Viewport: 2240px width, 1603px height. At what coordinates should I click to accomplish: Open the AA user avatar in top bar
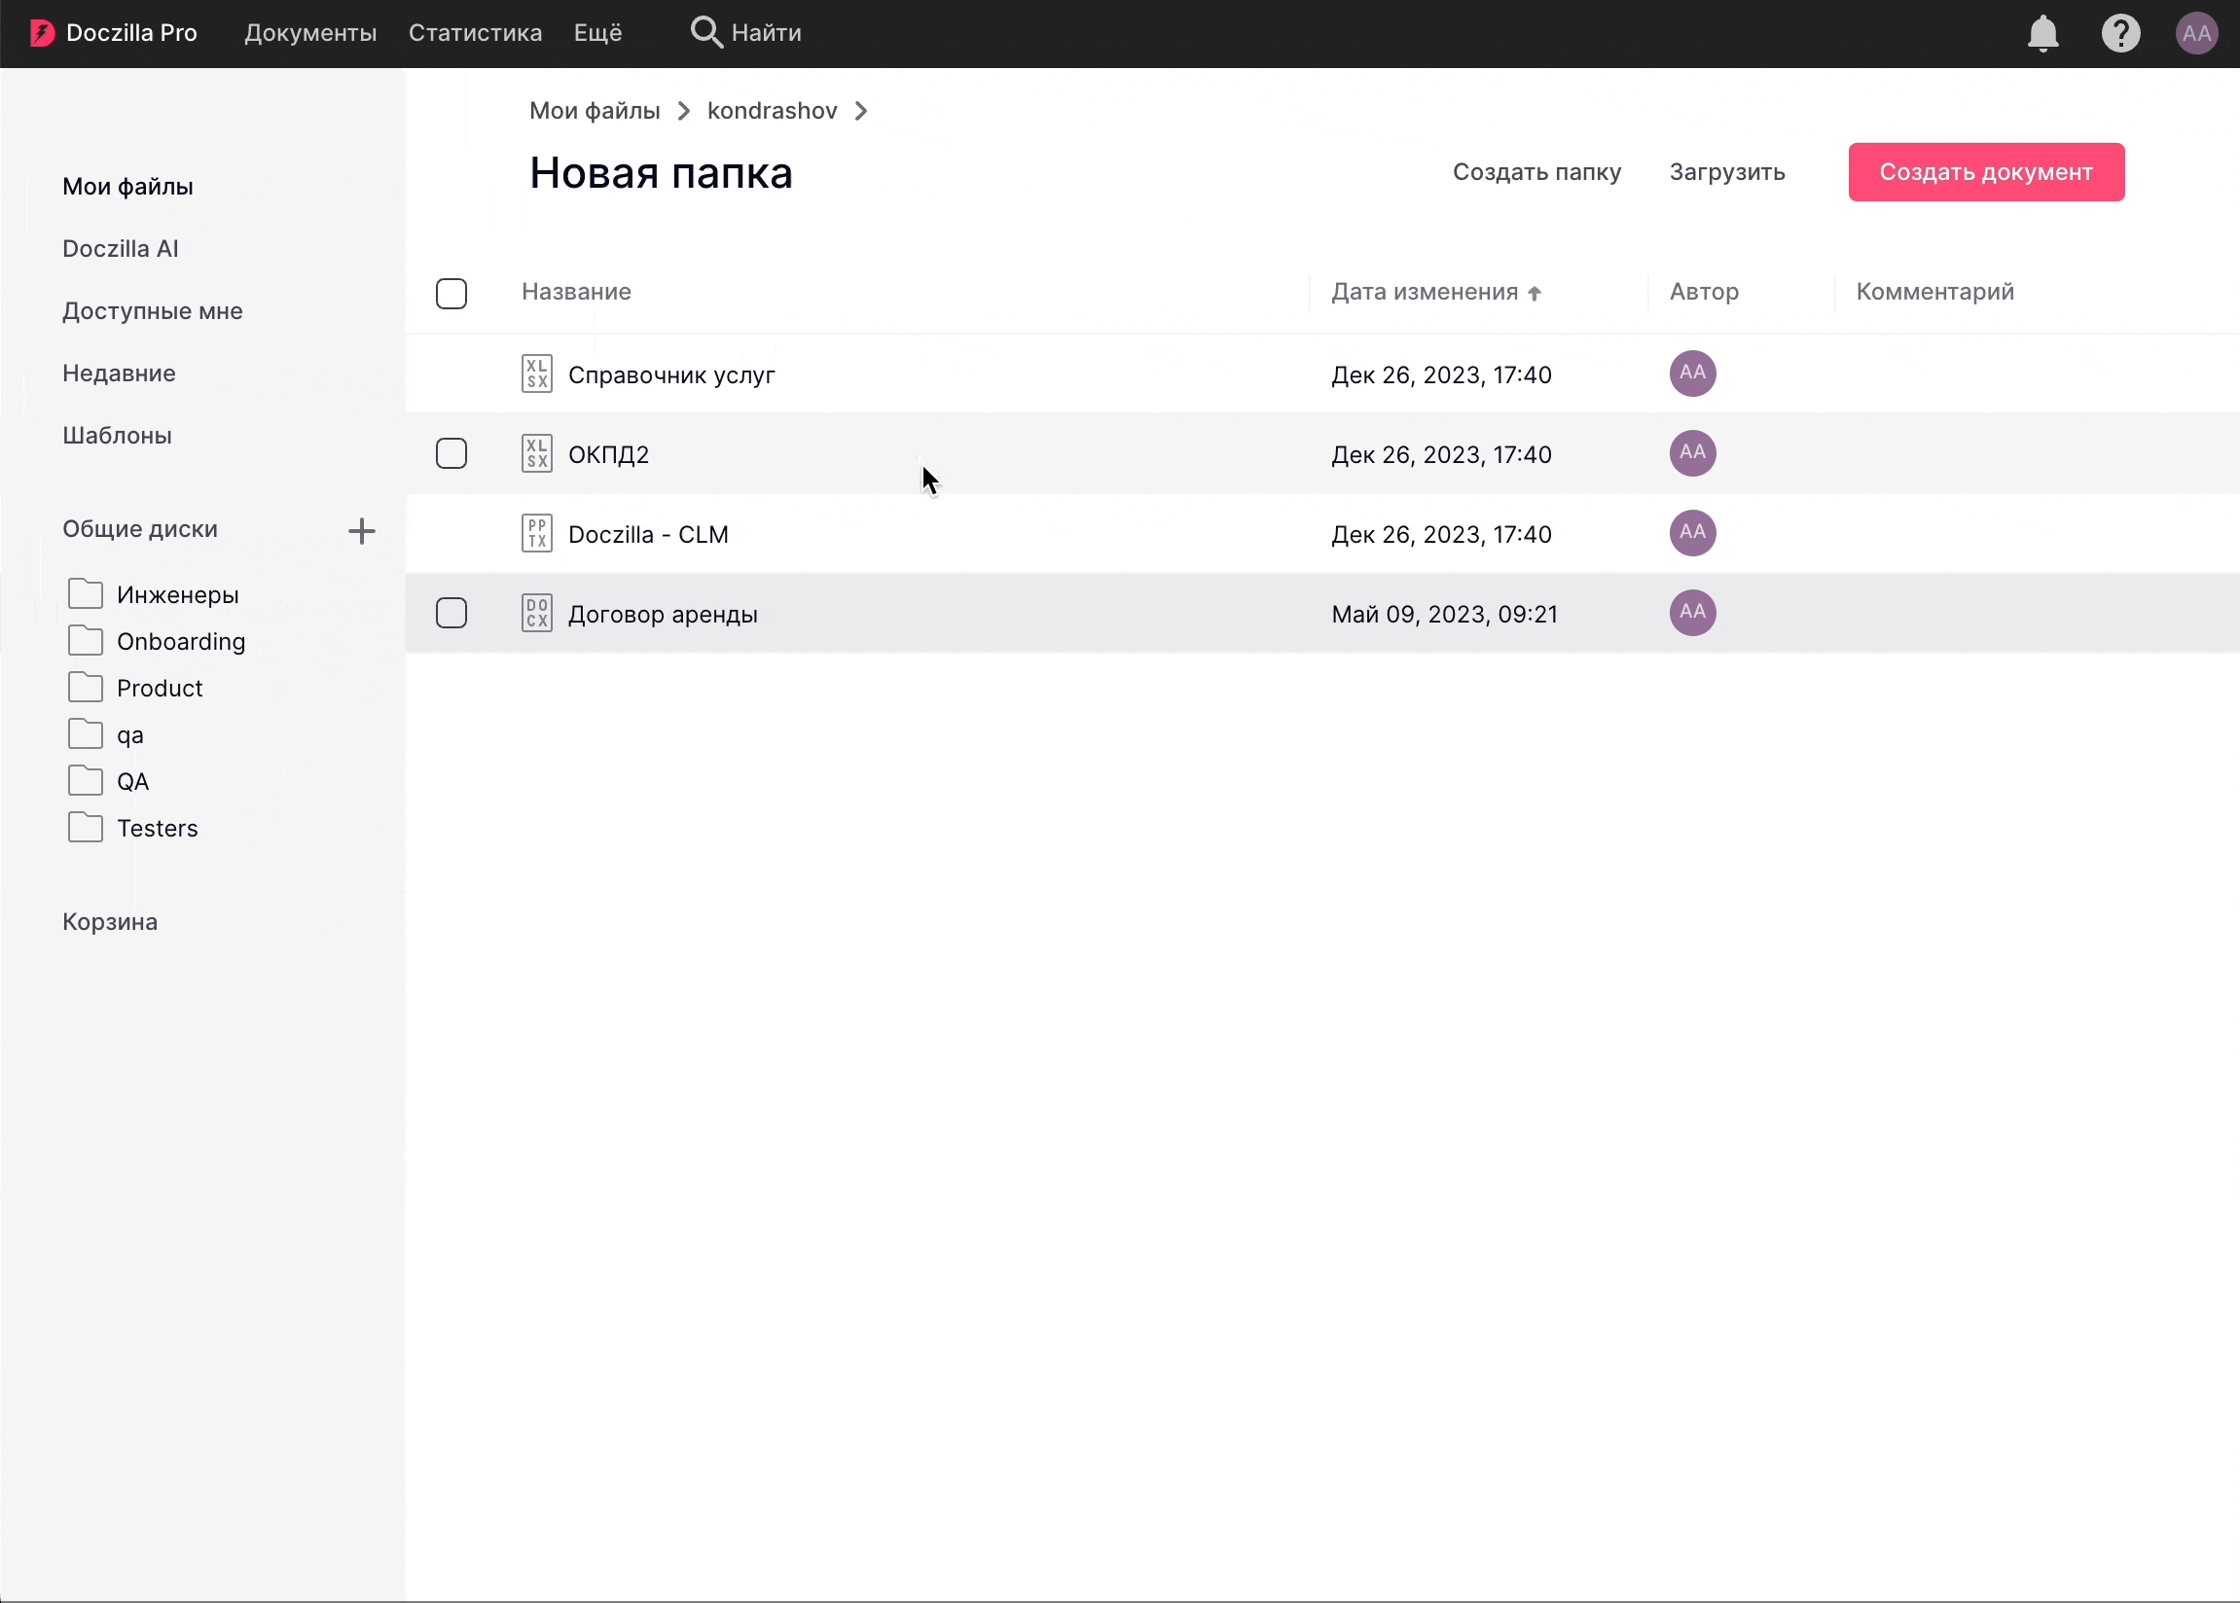(x=2196, y=34)
